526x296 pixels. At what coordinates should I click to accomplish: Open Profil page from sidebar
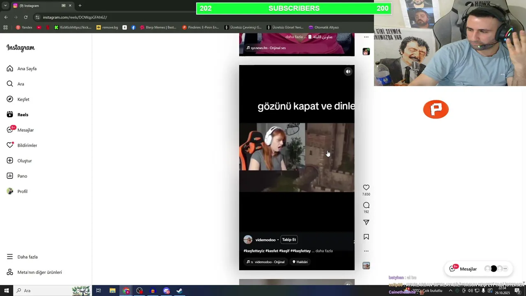pyautogui.click(x=17, y=192)
